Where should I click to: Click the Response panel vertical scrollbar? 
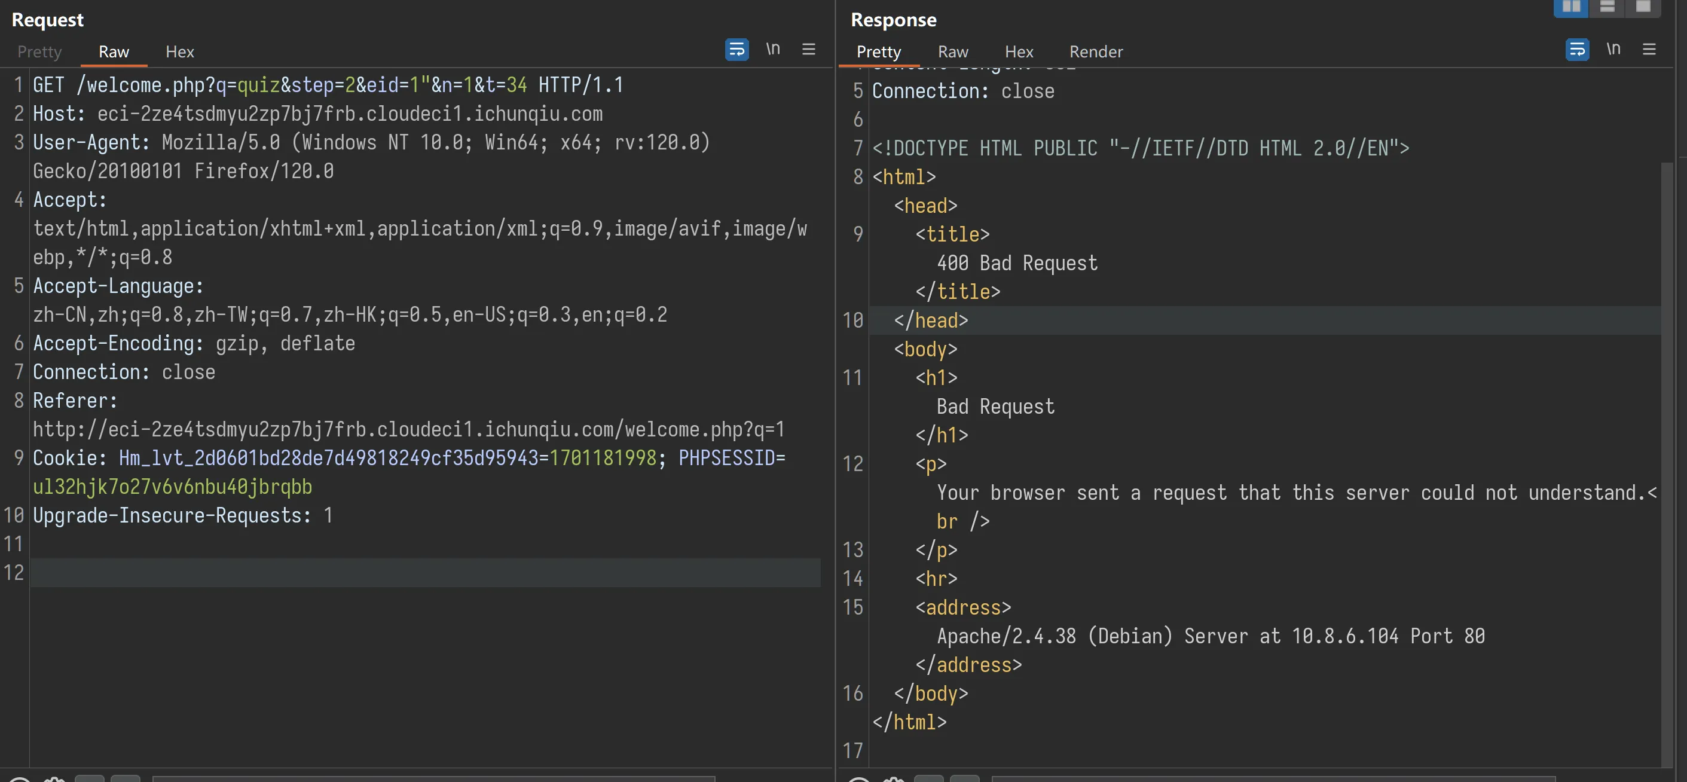[x=1667, y=464]
